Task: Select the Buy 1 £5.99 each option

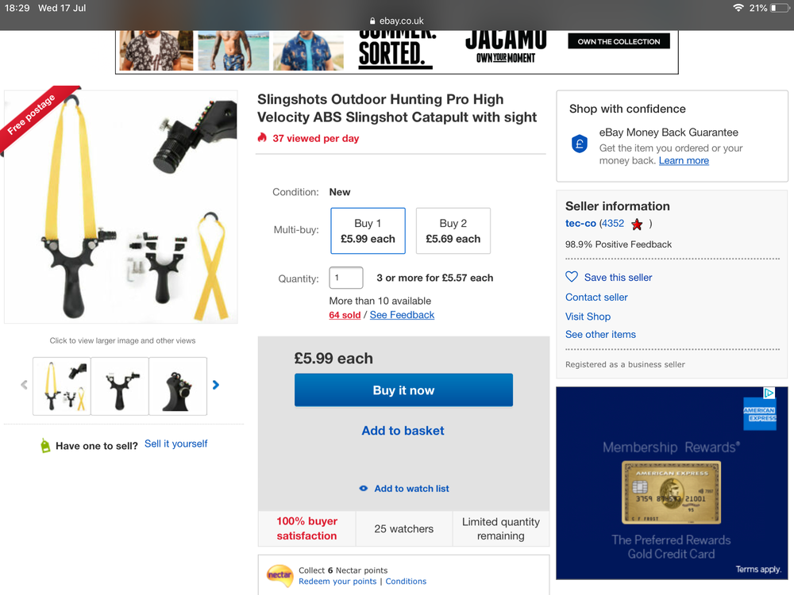Action: [368, 231]
